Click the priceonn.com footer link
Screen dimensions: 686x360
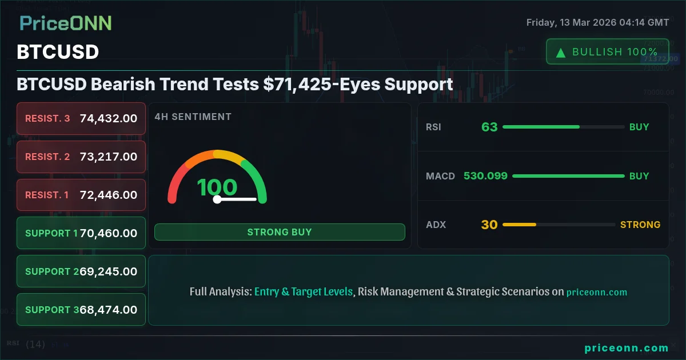[627, 347]
